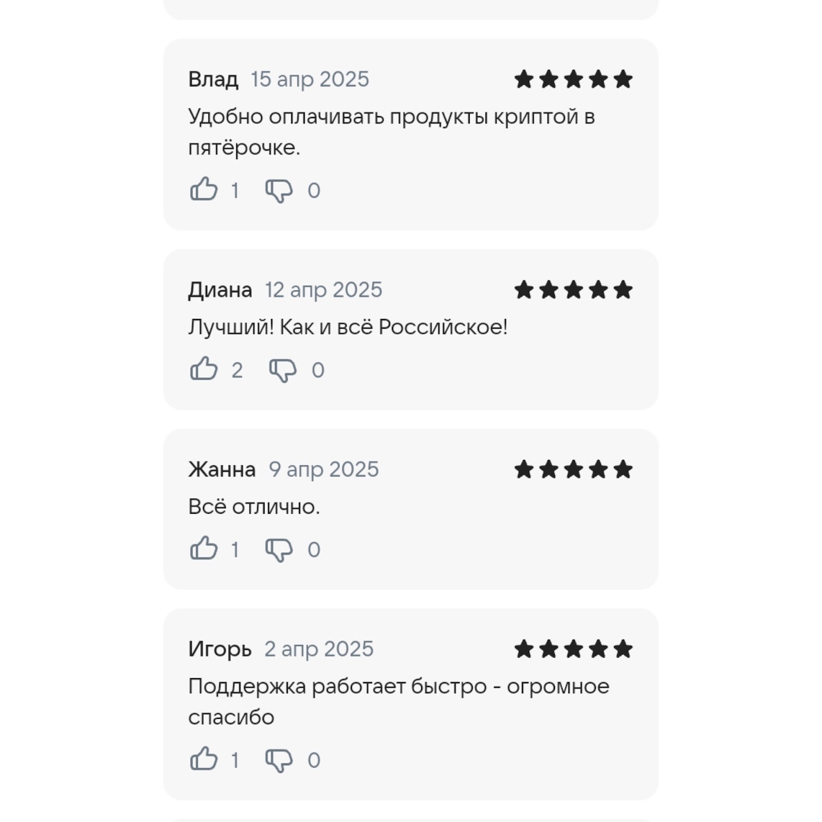Thumbs up Диана's review
This screenshot has width=822, height=822.
pyautogui.click(x=204, y=368)
